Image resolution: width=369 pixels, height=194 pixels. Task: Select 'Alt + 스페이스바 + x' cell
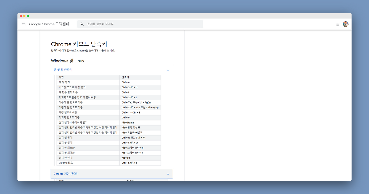[x=140, y=153]
